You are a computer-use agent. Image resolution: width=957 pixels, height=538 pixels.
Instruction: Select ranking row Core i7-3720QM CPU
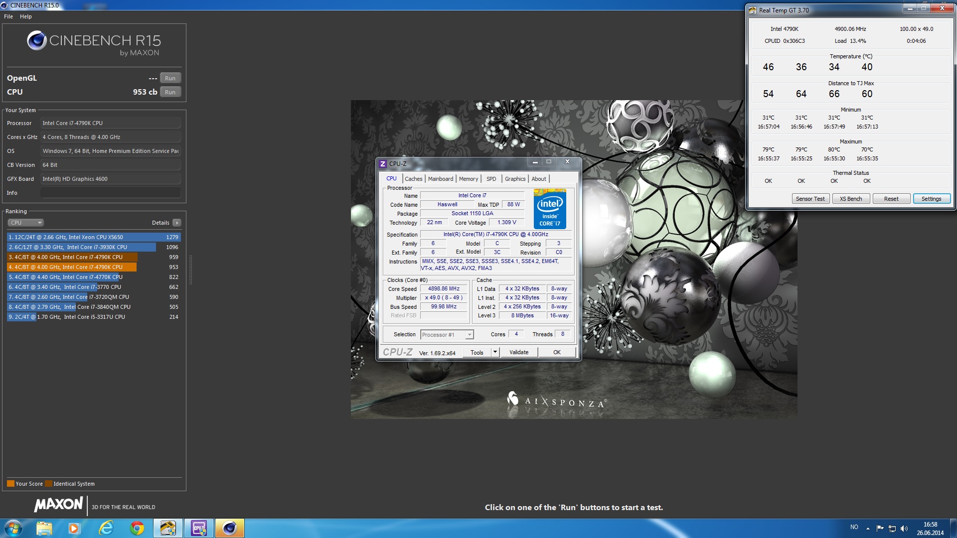pos(94,297)
